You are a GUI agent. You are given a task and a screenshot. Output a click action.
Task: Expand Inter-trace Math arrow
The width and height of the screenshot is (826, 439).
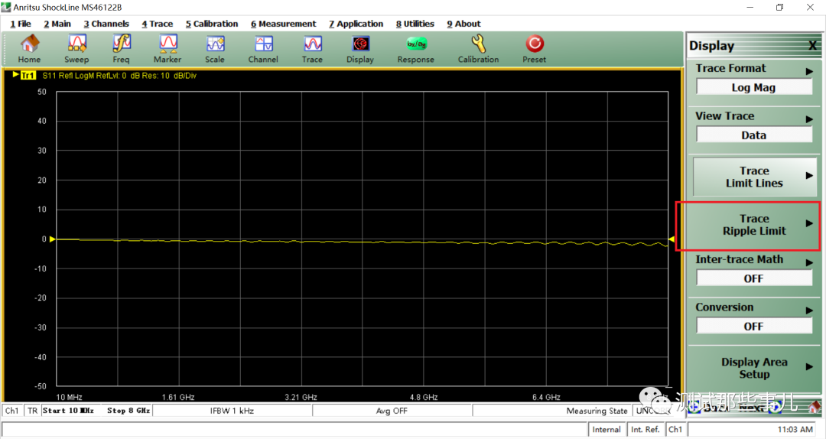pyautogui.click(x=809, y=262)
